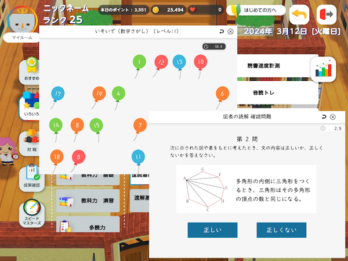Answer 正しくない for question 2

coord(281,230)
